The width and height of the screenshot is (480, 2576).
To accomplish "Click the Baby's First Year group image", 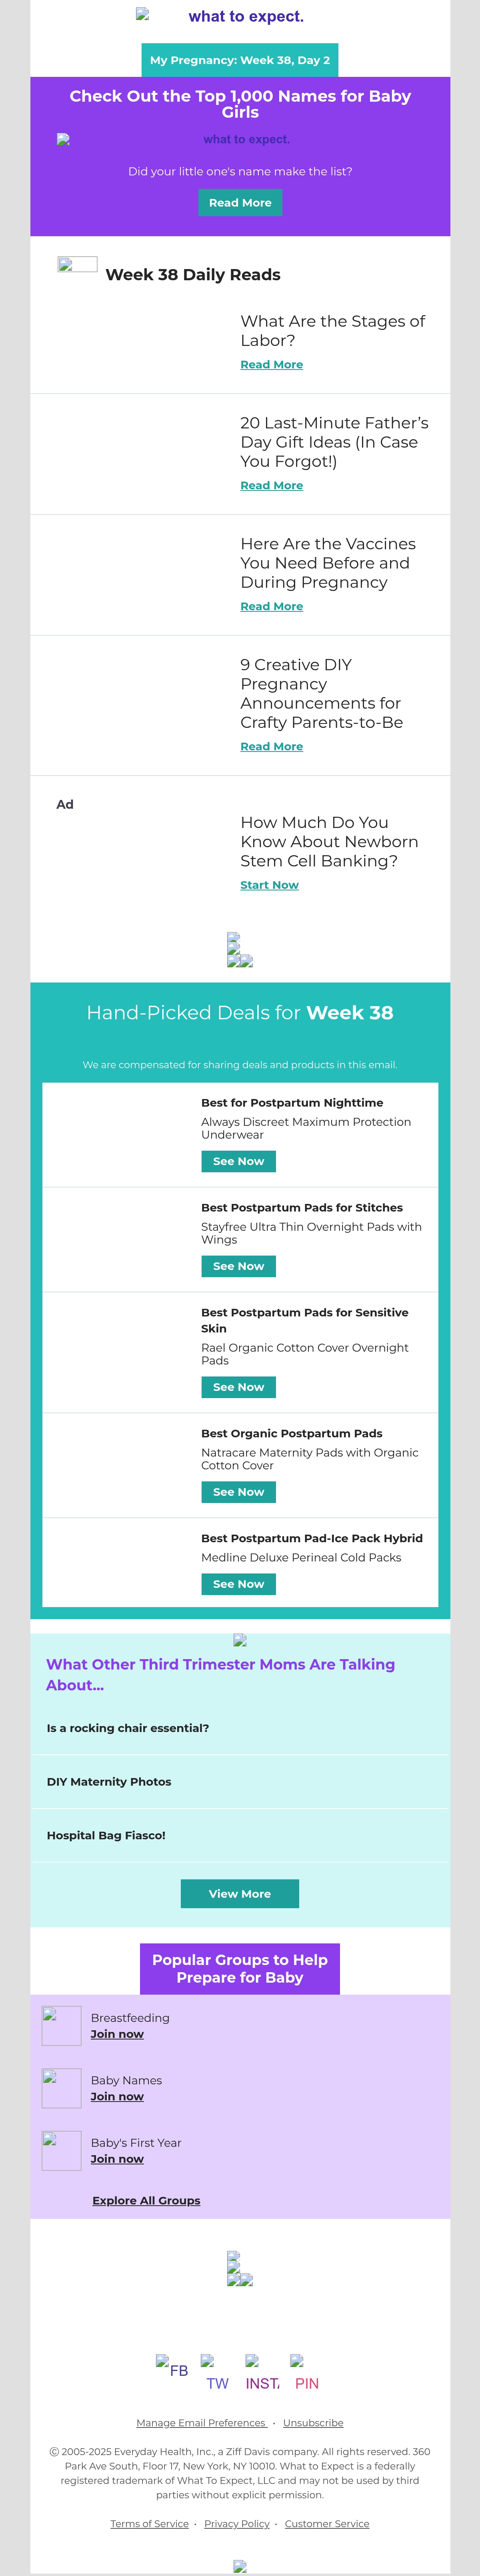I will pyautogui.click(x=61, y=2151).
